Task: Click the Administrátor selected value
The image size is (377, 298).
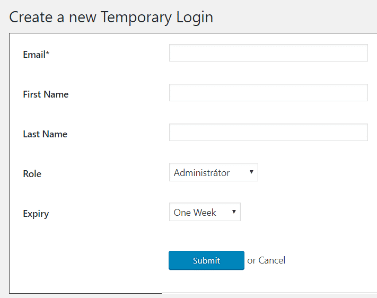Action: coord(202,173)
